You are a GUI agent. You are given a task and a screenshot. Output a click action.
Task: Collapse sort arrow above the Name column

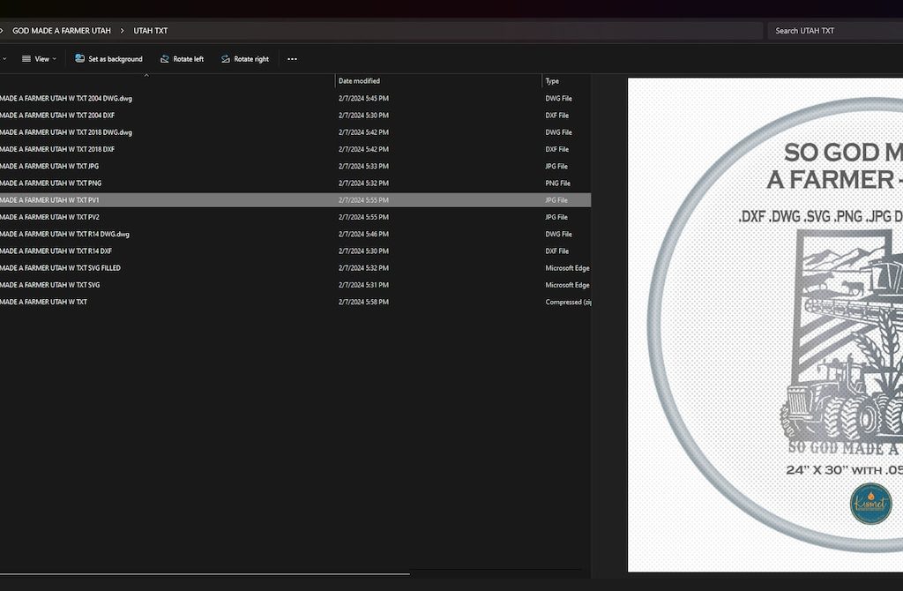(146, 76)
